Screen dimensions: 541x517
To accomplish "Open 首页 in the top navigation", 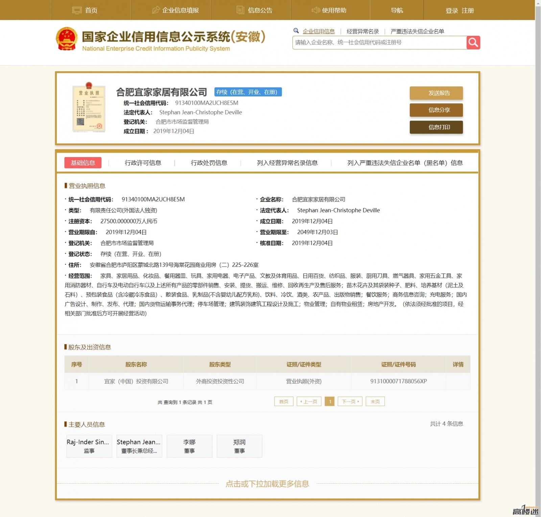I will tap(91, 10).
